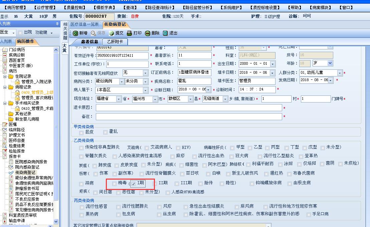Open the 病例分类 疑似病例 dropdown
The image size is (370, 227).
click(122, 82)
